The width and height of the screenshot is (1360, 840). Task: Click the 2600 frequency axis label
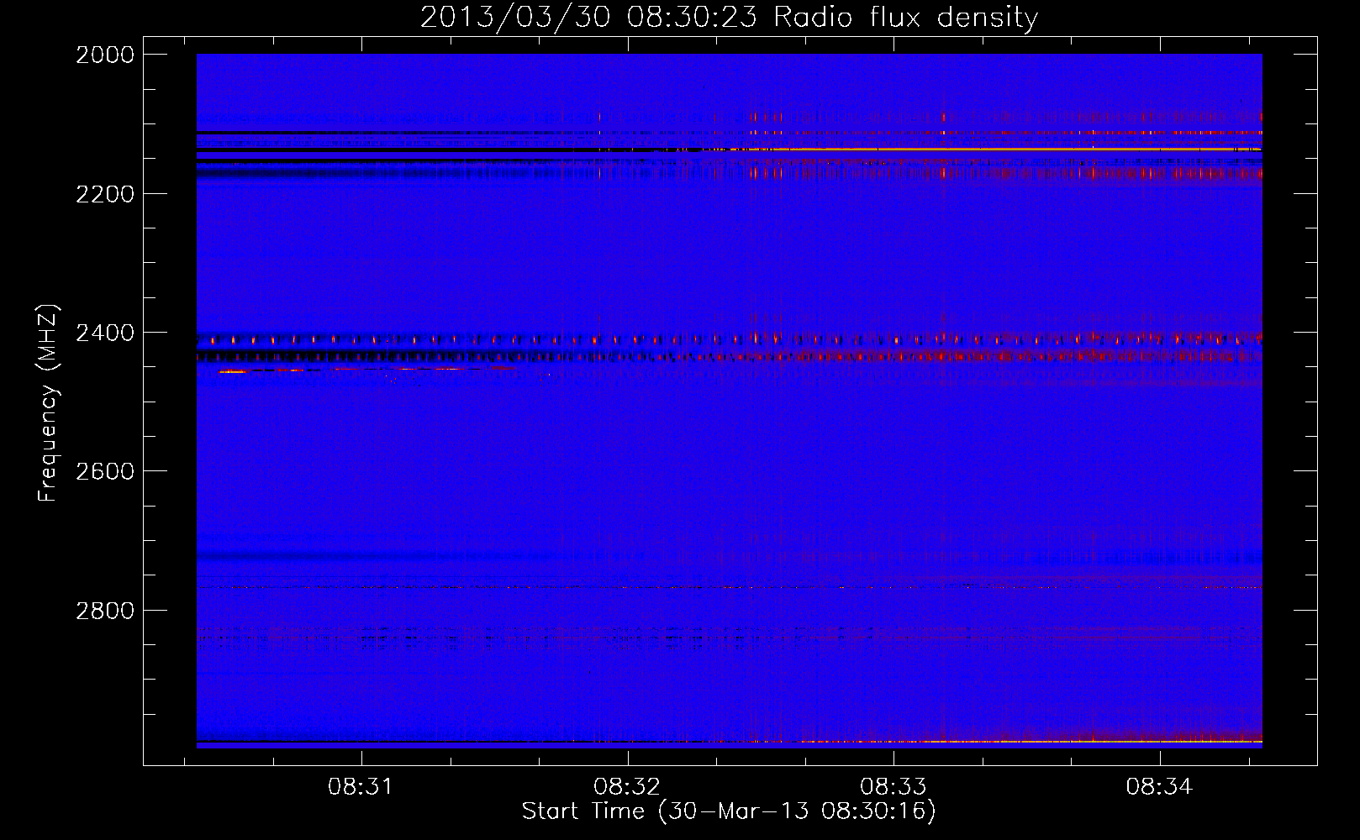[106, 471]
